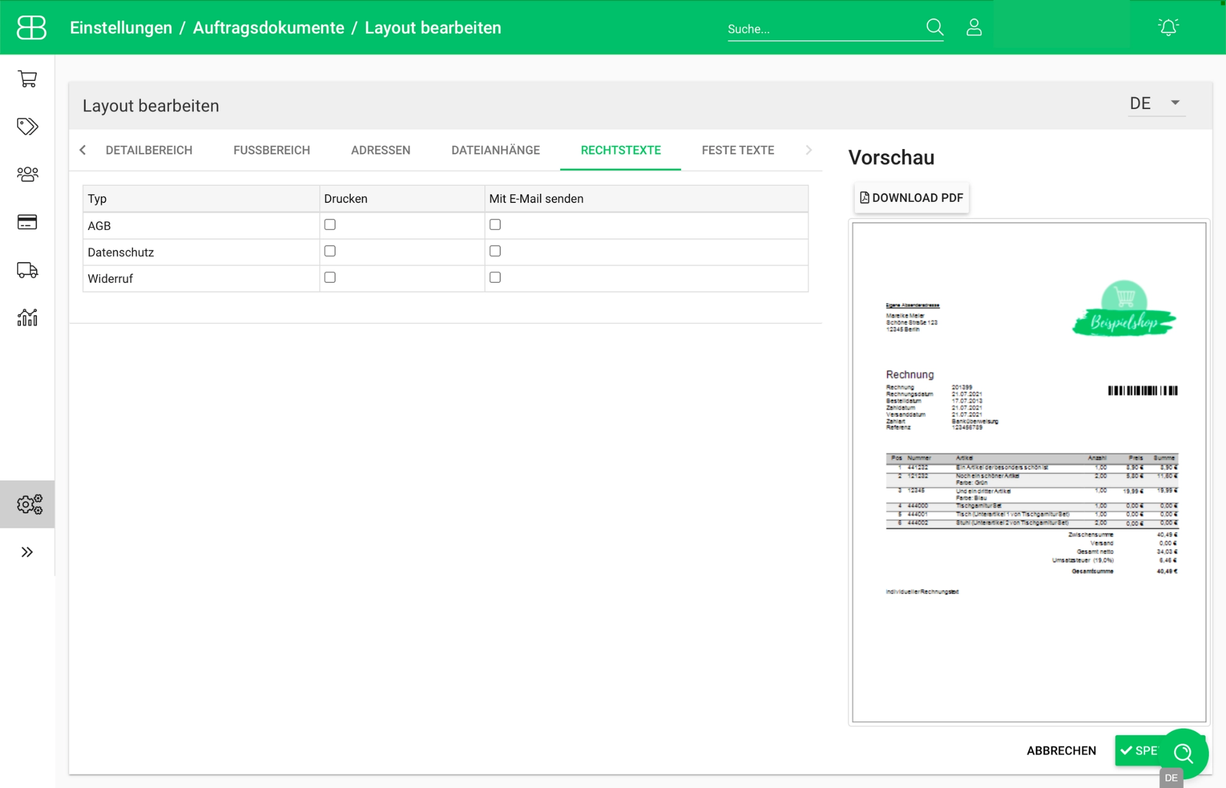1226x788 pixels.
Task: Expand the sidebar with double chevron
Action: point(27,552)
